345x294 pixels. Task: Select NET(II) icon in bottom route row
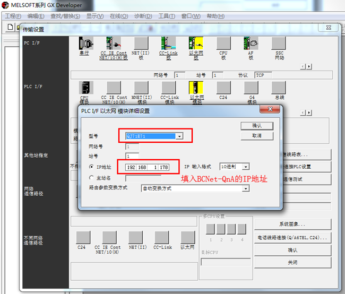click(135, 237)
